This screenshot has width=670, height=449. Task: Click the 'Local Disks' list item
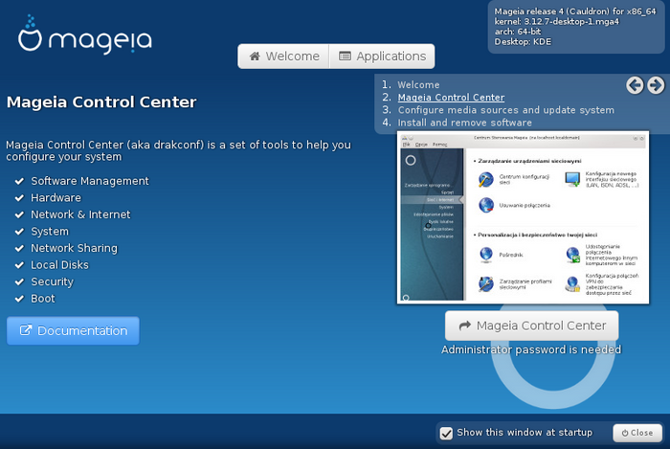(x=59, y=265)
